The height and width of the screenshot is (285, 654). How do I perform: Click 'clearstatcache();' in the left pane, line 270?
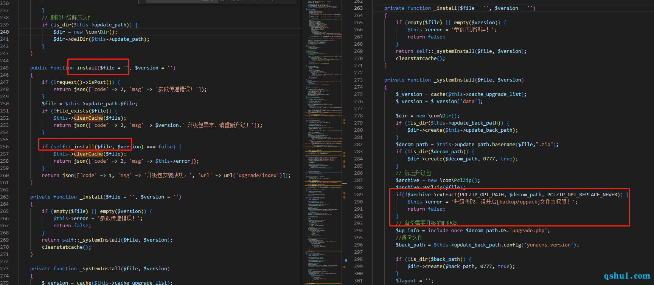click(x=66, y=247)
